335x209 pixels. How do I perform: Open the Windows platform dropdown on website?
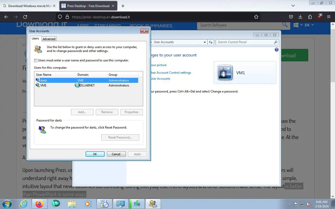(x=298, y=25)
